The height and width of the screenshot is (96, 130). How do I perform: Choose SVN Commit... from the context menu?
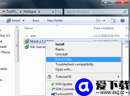pyautogui.click(x=65, y=89)
